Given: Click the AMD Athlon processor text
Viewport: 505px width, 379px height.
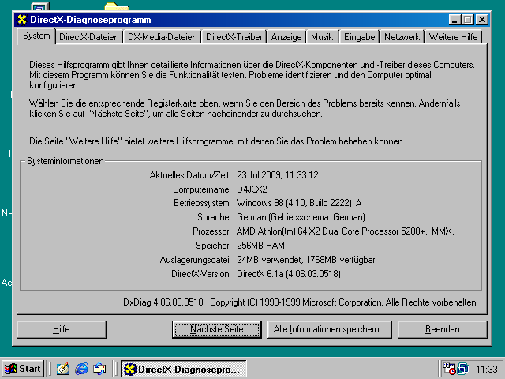Looking at the screenshot, I should pos(345,231).
